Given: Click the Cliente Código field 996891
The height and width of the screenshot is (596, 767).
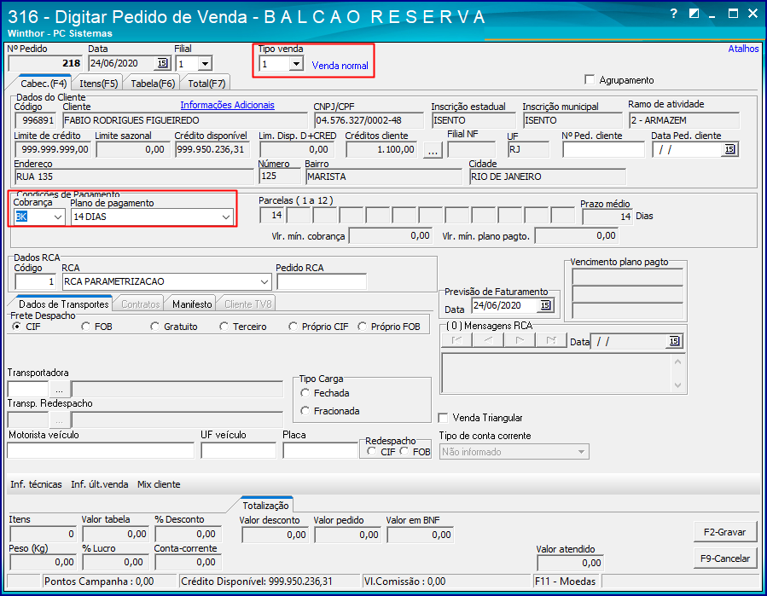Looking at the screenshot, I should pyautogui.click(x=36, y=120).
